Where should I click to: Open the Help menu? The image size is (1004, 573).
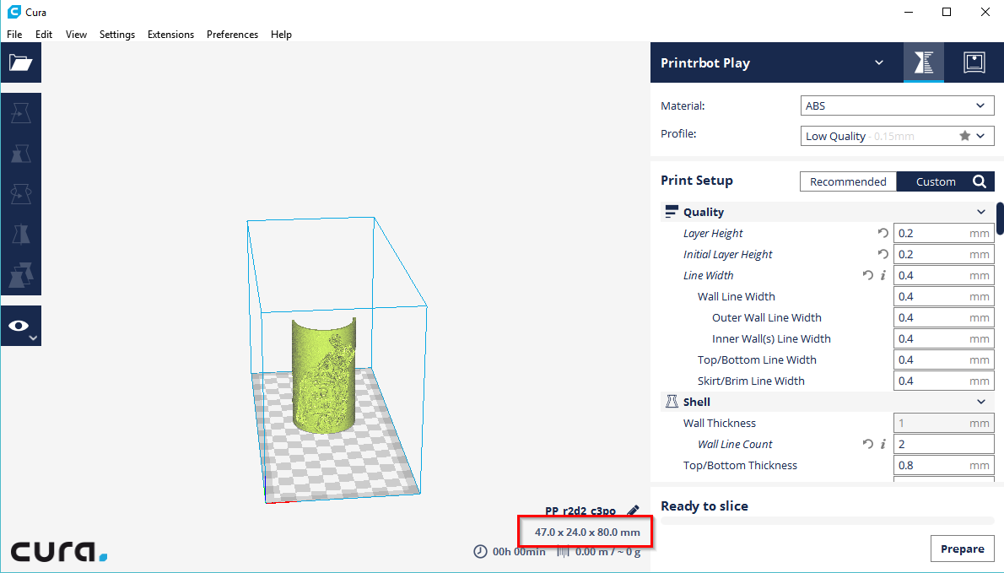tap(281, 35)
